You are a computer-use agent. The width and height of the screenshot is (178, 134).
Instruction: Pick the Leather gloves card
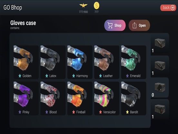(107, 62)
